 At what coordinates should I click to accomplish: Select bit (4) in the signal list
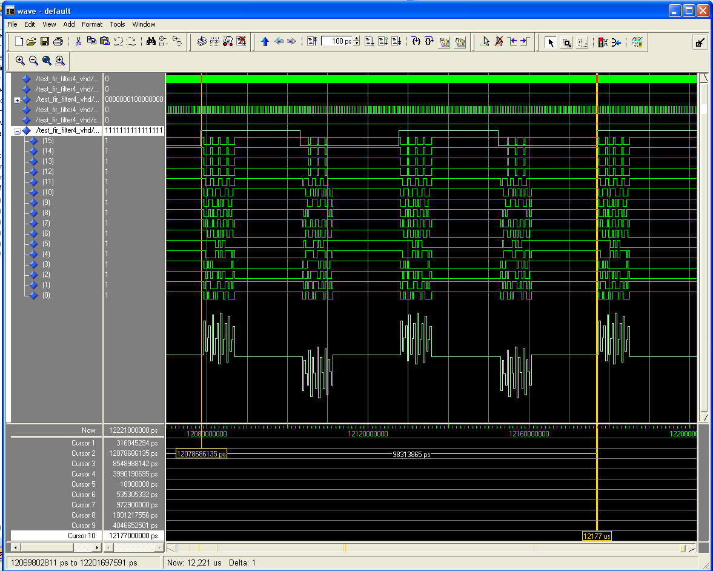point(47,254)
